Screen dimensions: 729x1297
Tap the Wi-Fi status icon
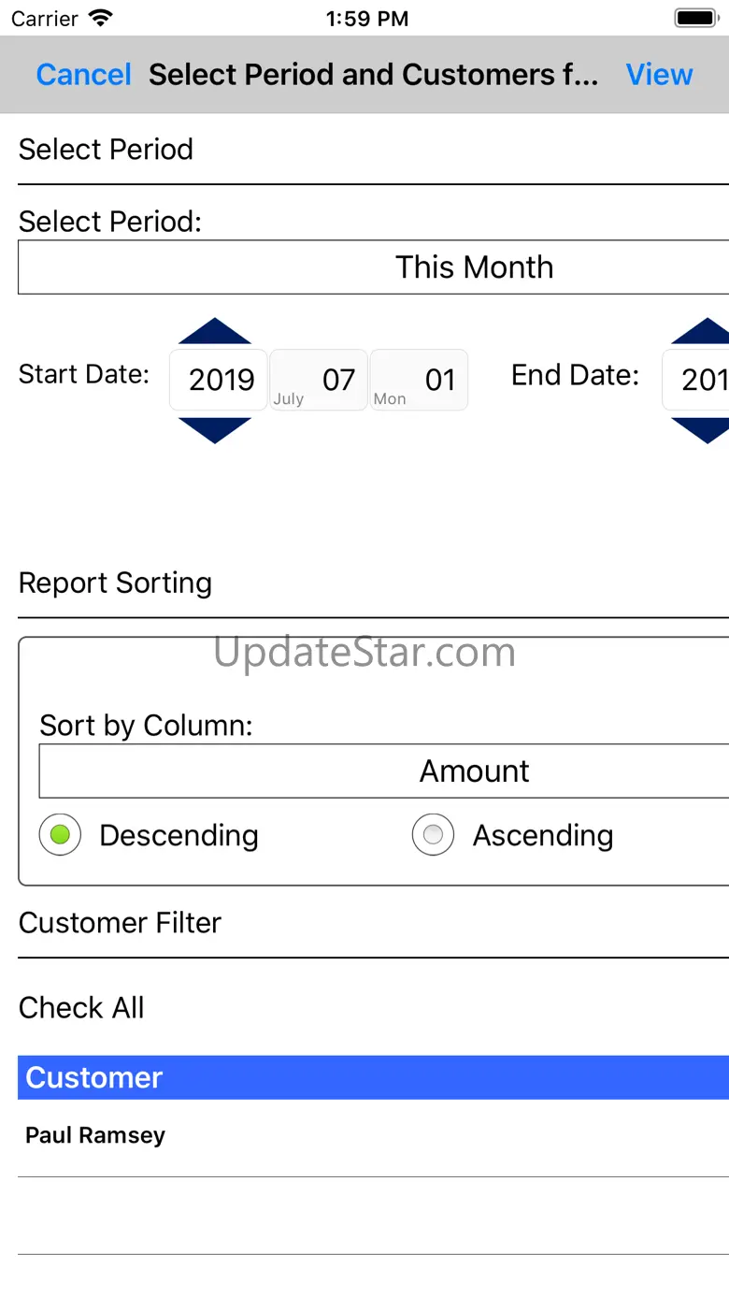pos(100,19)
